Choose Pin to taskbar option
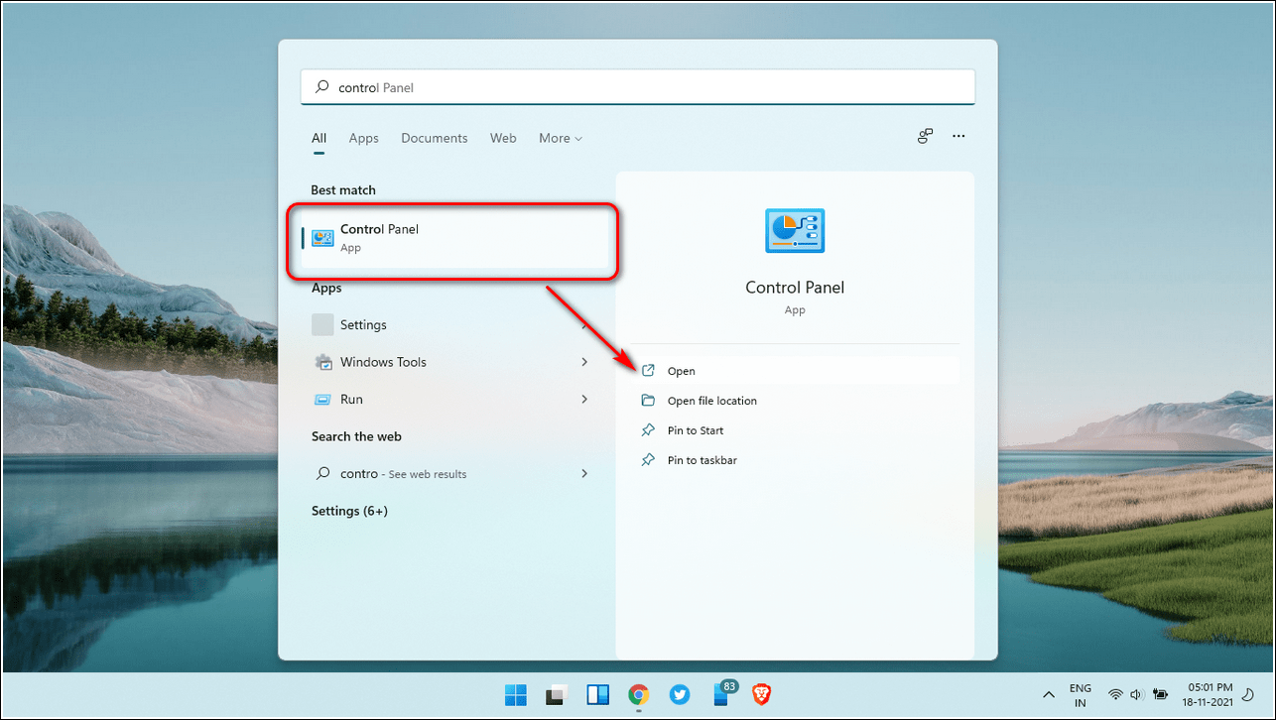 click(x=702, y=460)
